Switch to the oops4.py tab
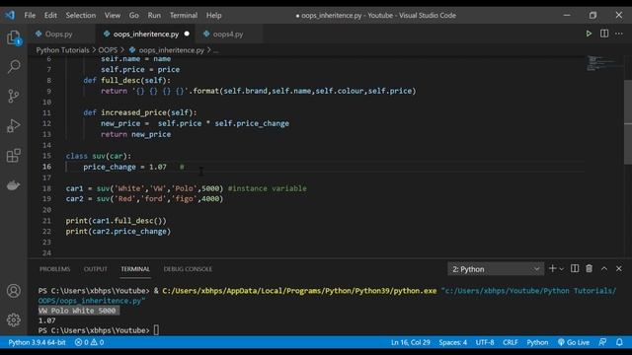Viewport: 632px width, 355px height. [x=228, y=35]
